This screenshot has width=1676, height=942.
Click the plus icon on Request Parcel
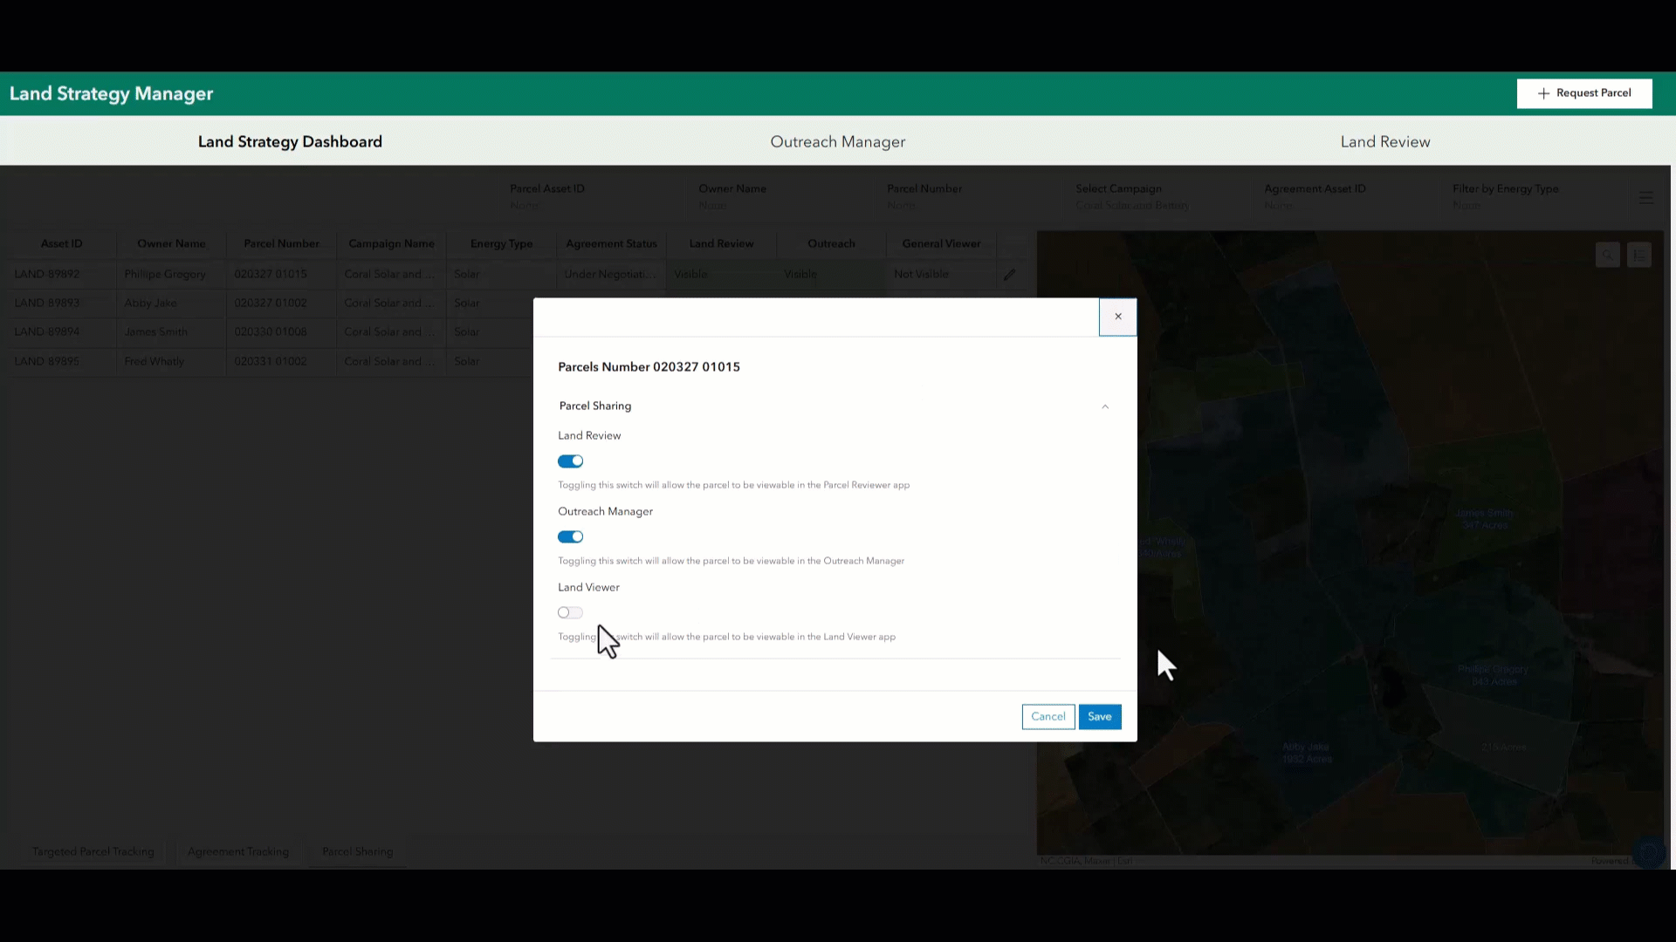1543,93
